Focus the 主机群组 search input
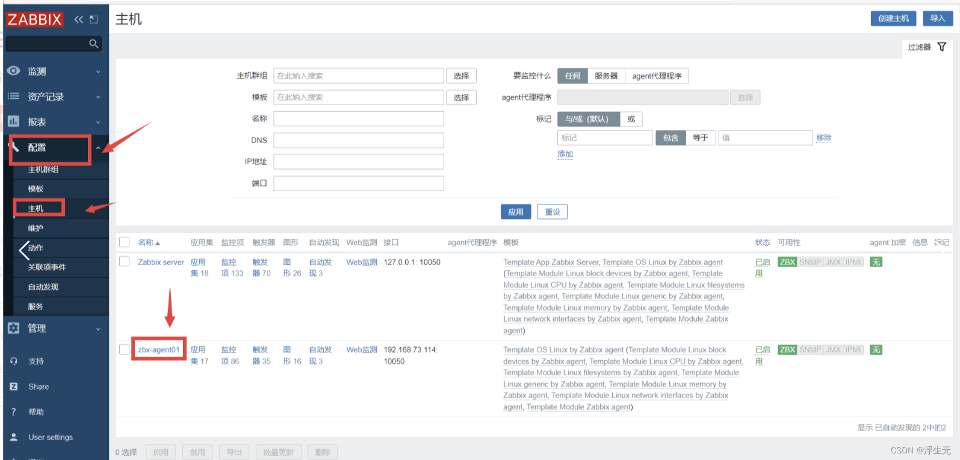The image size is (960, 460). click(x=359, y=76)
